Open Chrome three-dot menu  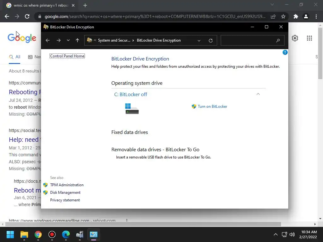pyautogui.click(x=316, y=16)
